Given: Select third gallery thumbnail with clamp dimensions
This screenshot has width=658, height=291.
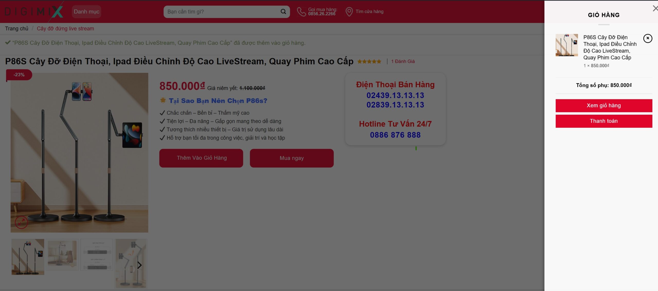Looking at the screenshot, I should point(97,255).
